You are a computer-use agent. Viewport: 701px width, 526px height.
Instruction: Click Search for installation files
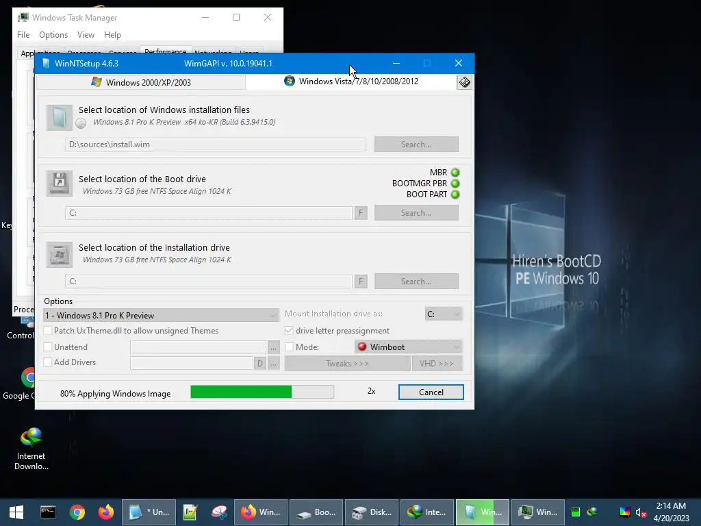pos(416,145)
